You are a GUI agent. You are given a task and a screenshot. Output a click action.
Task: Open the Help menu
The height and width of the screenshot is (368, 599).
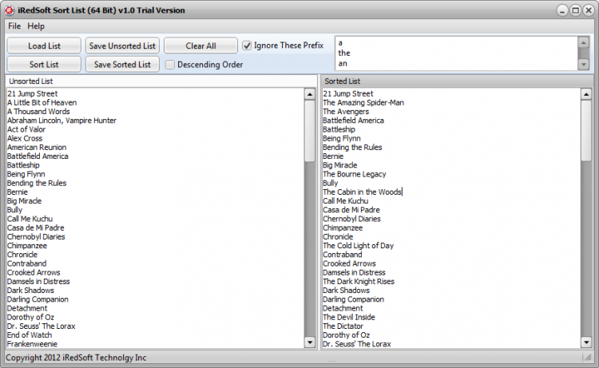36,26
